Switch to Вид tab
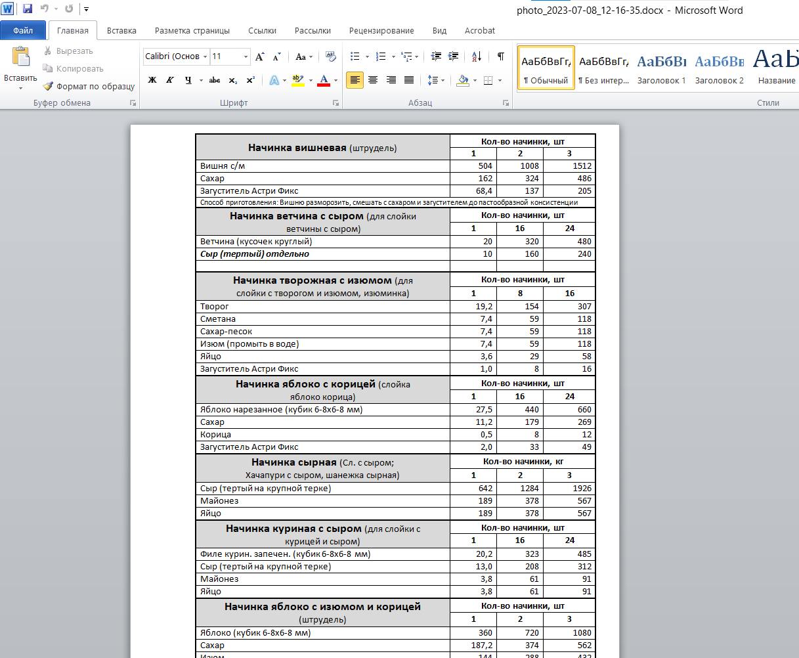799x658 pixels. pos(439,30)
